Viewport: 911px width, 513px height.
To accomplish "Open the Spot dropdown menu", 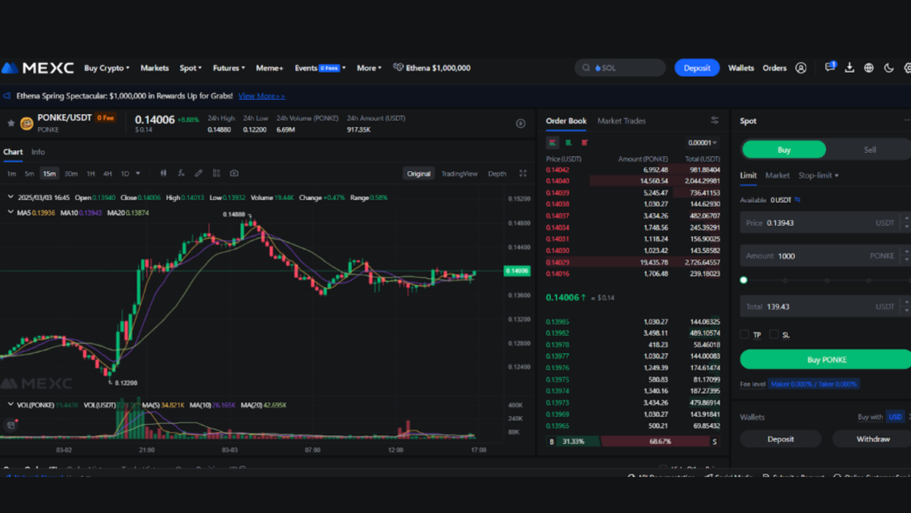I will pos(190,68).
